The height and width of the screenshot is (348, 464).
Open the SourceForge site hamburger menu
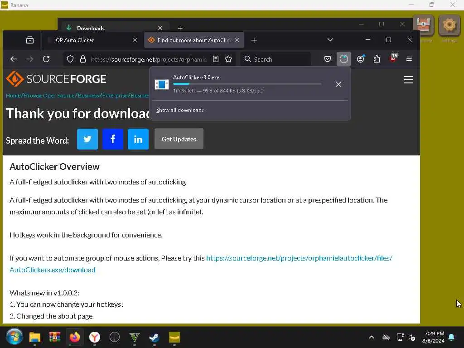click(x=409, y=80)
